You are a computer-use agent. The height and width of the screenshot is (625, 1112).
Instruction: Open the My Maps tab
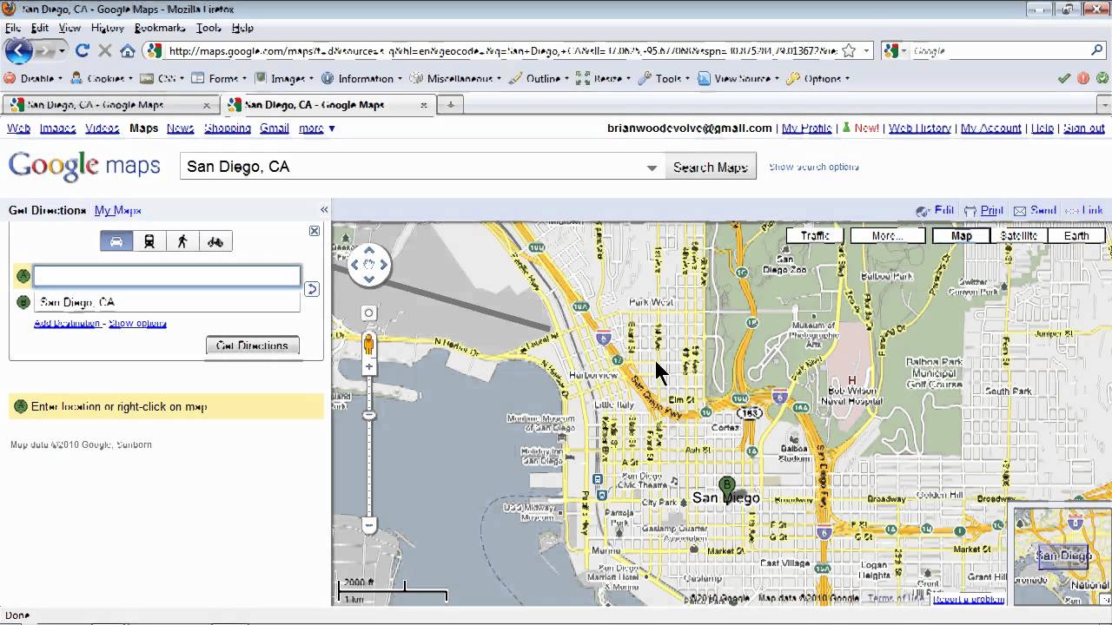point(118,210)
